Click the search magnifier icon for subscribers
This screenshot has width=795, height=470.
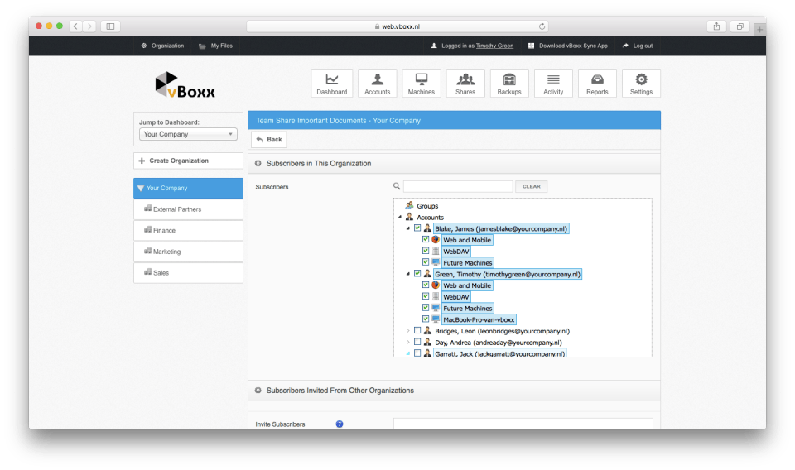[397, 186]
